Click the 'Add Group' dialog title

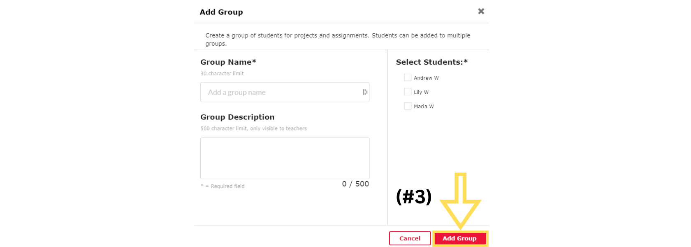point(221,12)
